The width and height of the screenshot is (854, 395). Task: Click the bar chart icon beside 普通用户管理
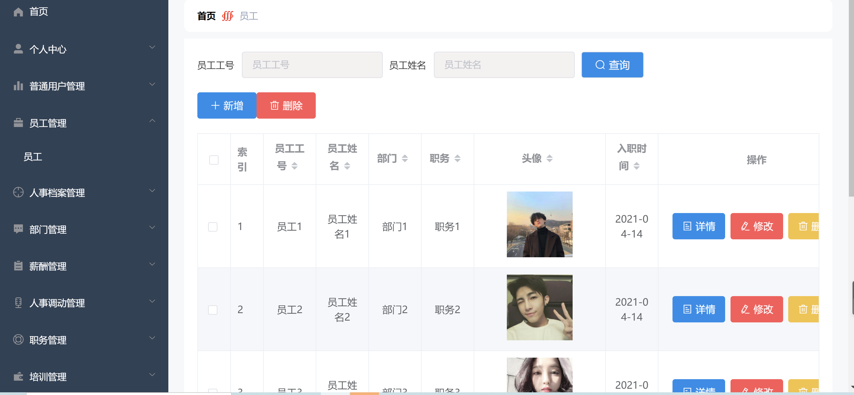click(18, 86)
